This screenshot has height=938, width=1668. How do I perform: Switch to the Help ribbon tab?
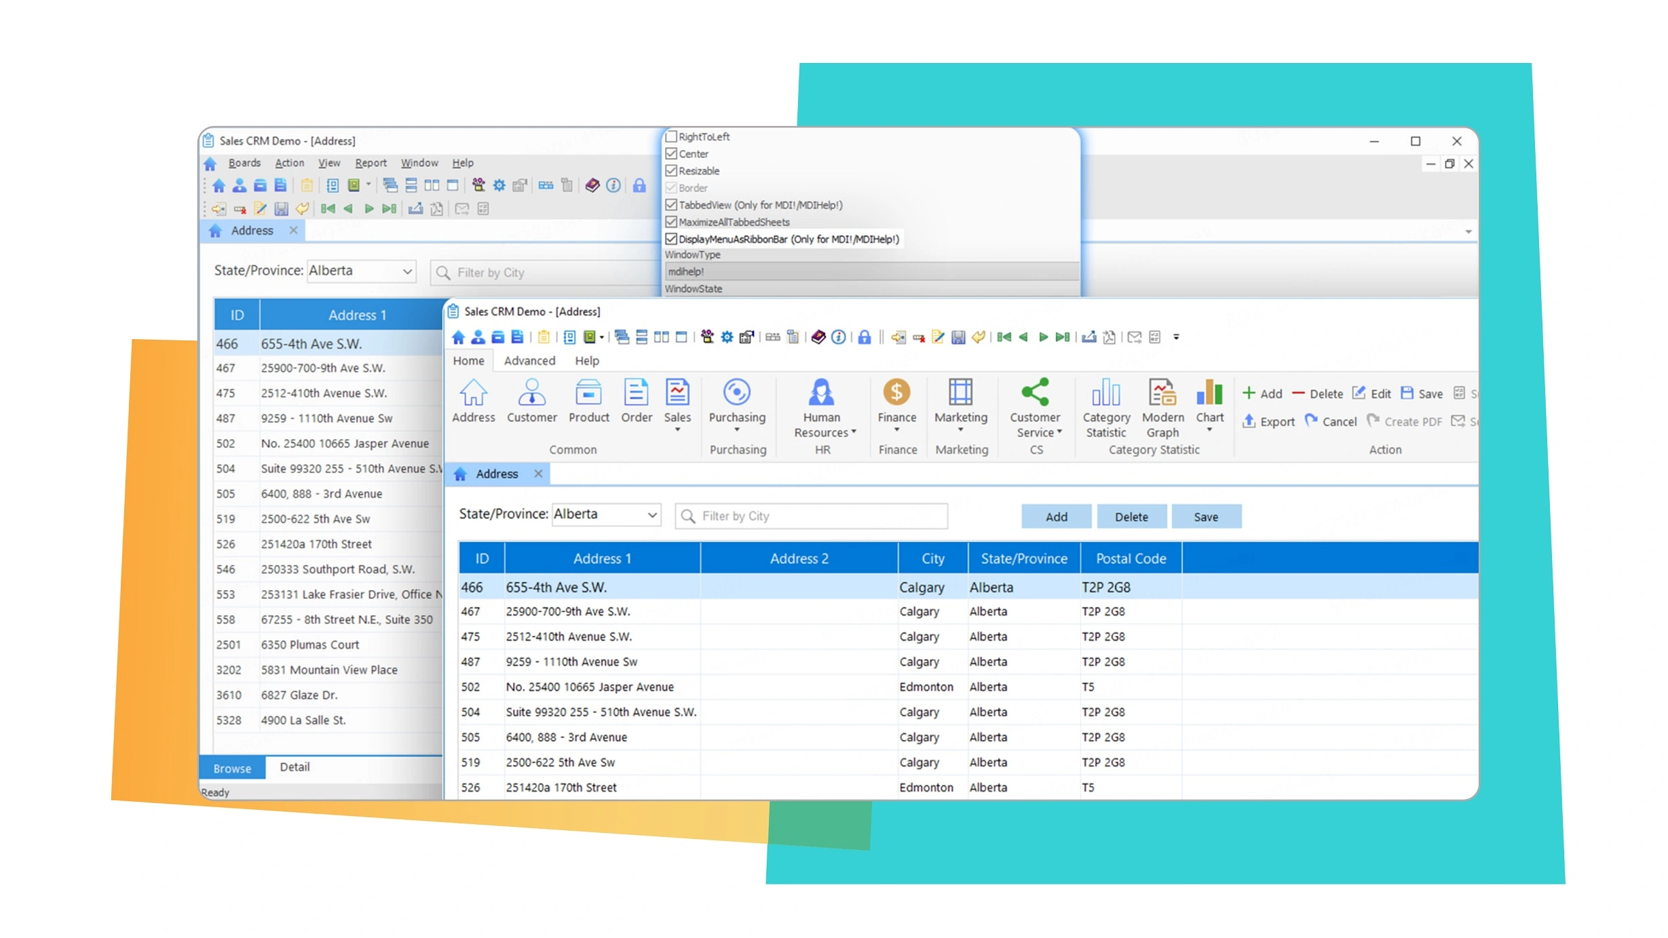587,361
